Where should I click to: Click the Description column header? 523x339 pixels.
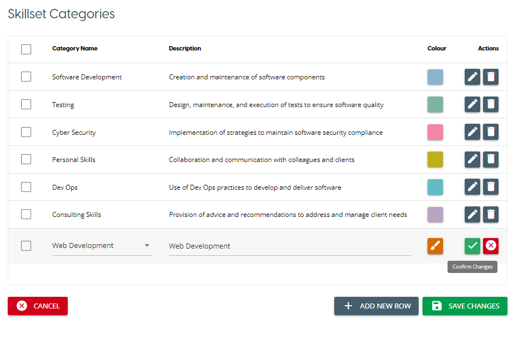tap(185, 49)
